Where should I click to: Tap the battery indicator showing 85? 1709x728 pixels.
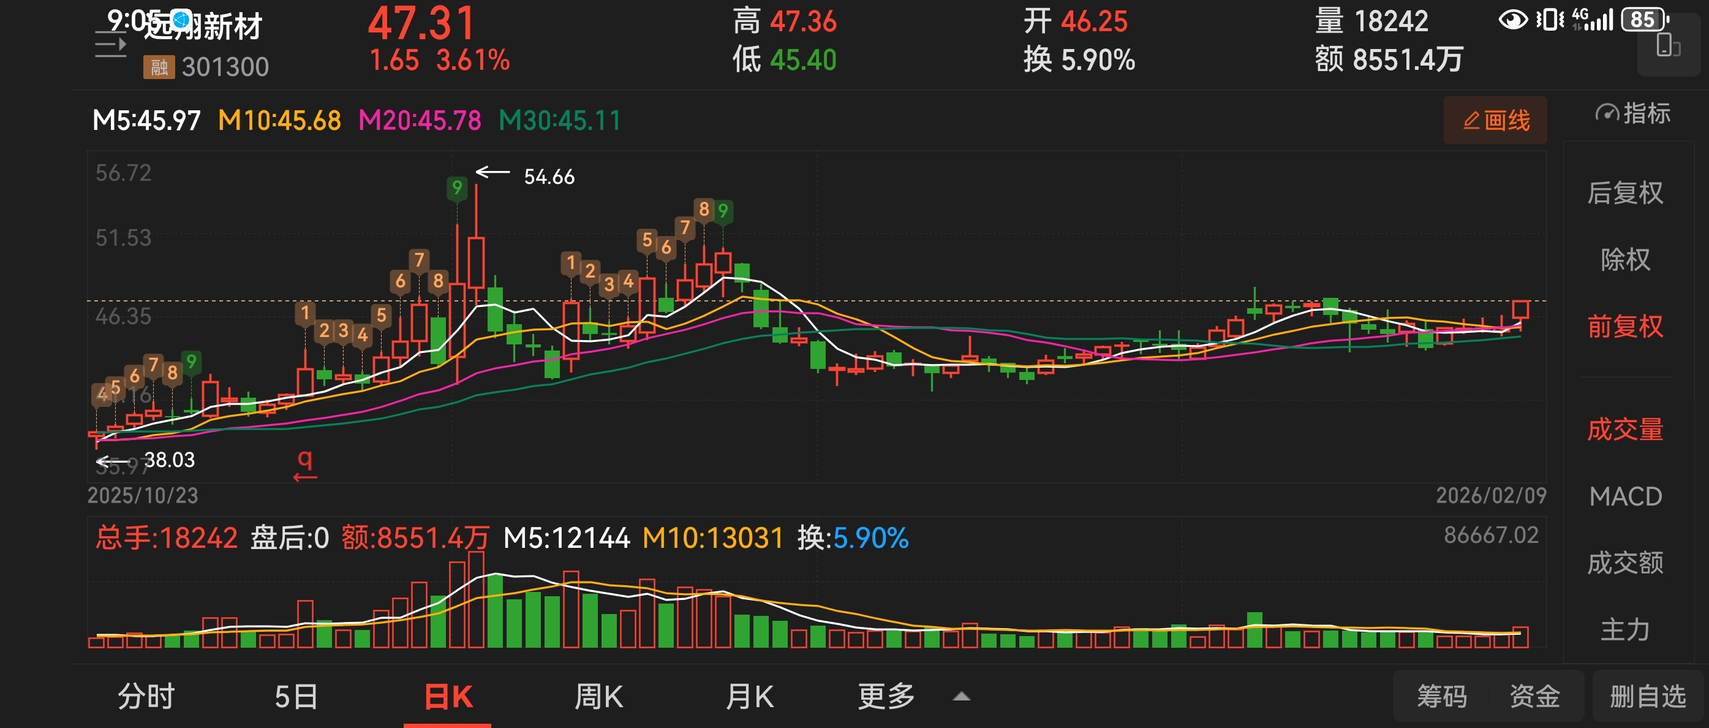click(x=1644, y=20)
